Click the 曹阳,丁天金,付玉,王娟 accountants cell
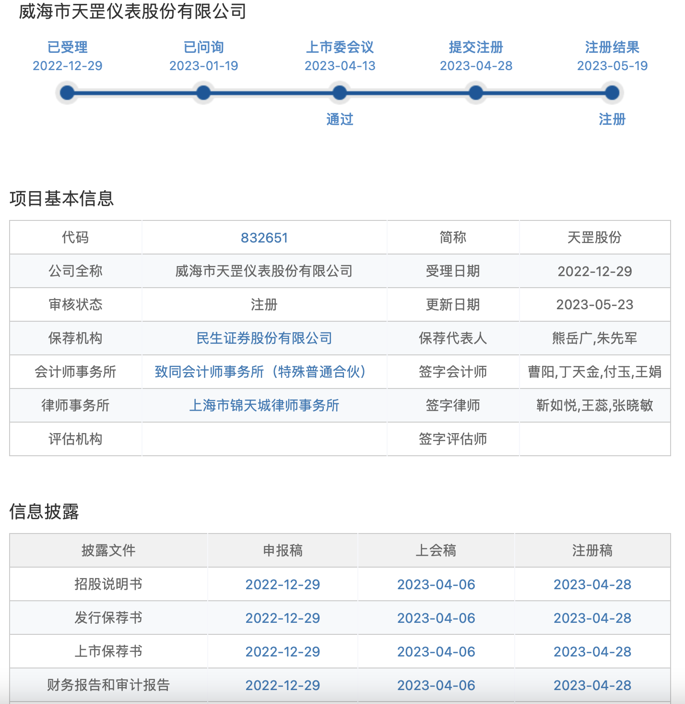The width and height of the screenshot is (685, 704). pyautogui.click(x=595, y=372)
